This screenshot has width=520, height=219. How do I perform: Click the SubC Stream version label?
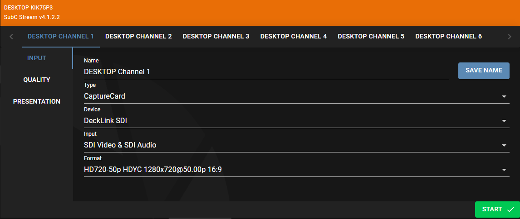(x=32, y=17)
